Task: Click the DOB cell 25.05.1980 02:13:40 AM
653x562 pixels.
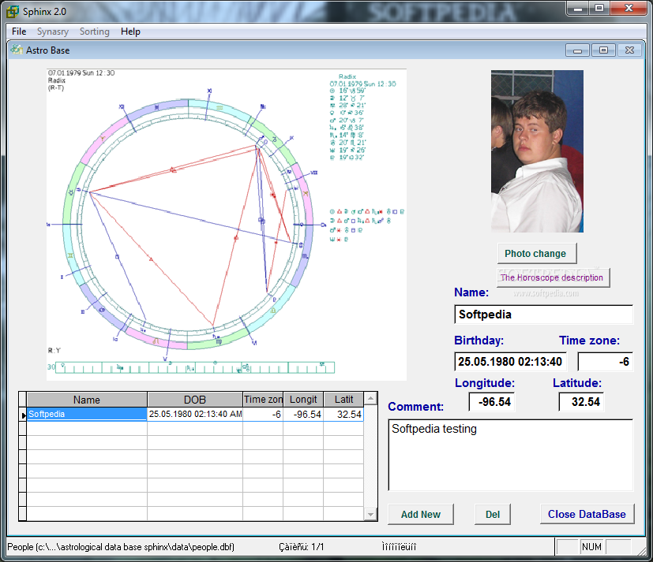Action: click(195, 414)
